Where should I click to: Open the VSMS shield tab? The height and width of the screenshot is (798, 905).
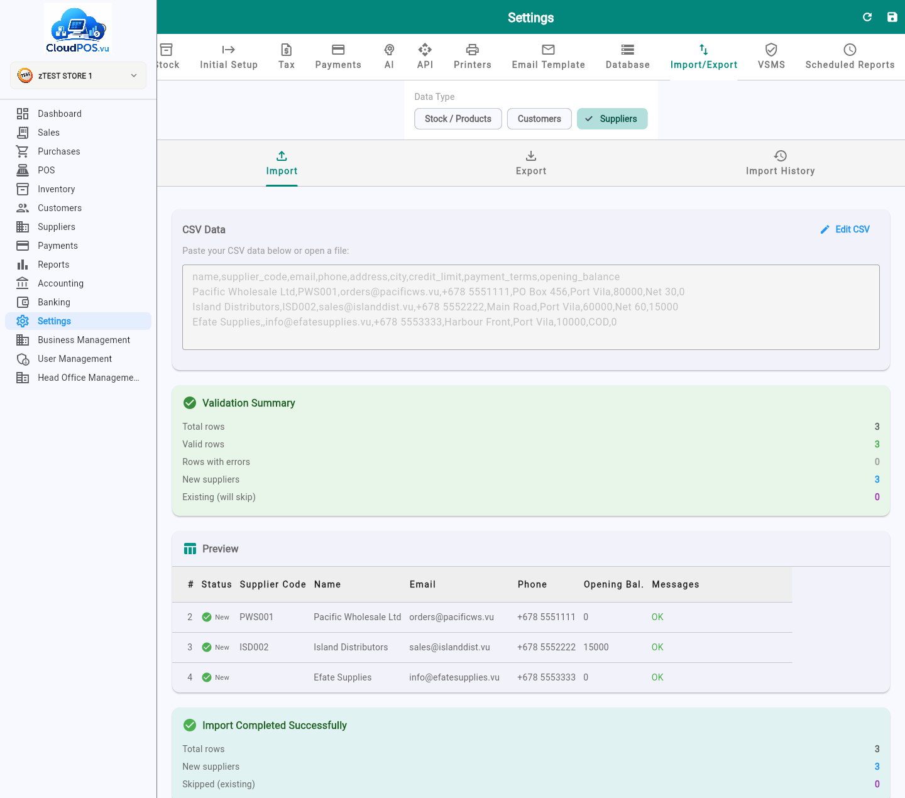click(x=771, y=57)
